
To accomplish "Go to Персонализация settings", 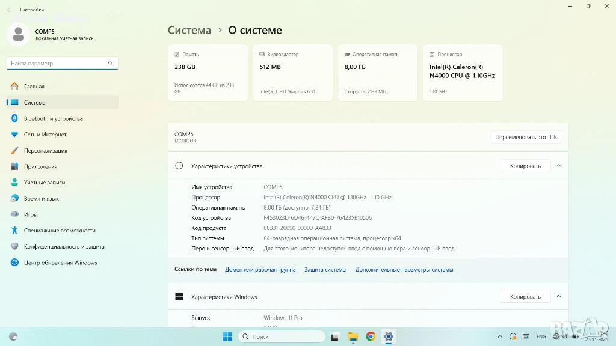I will (45, 151).
